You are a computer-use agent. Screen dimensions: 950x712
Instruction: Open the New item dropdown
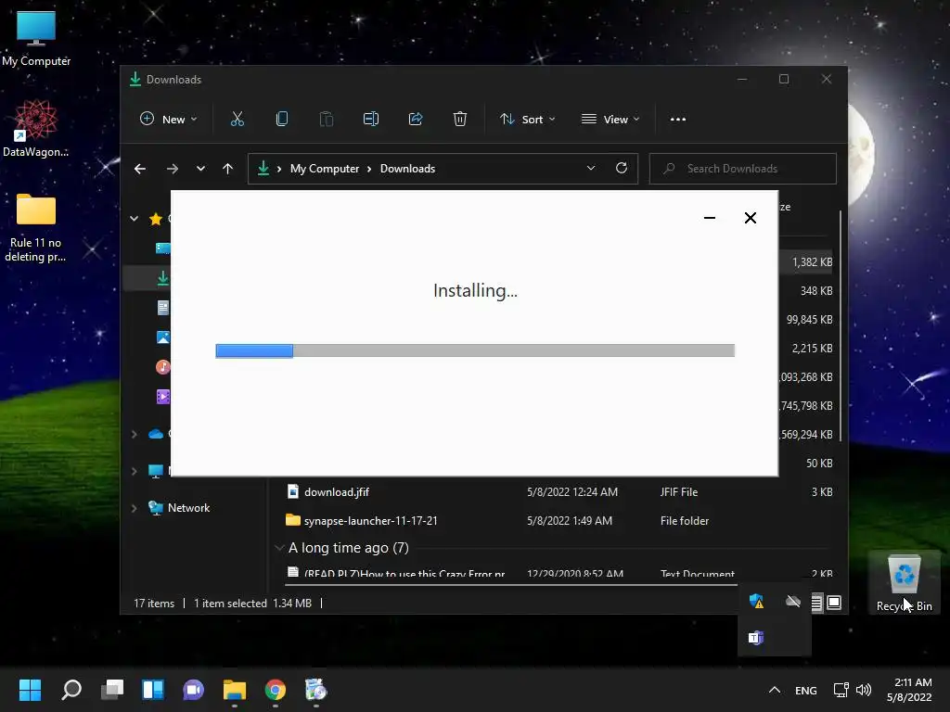click(x=169, y=120)
